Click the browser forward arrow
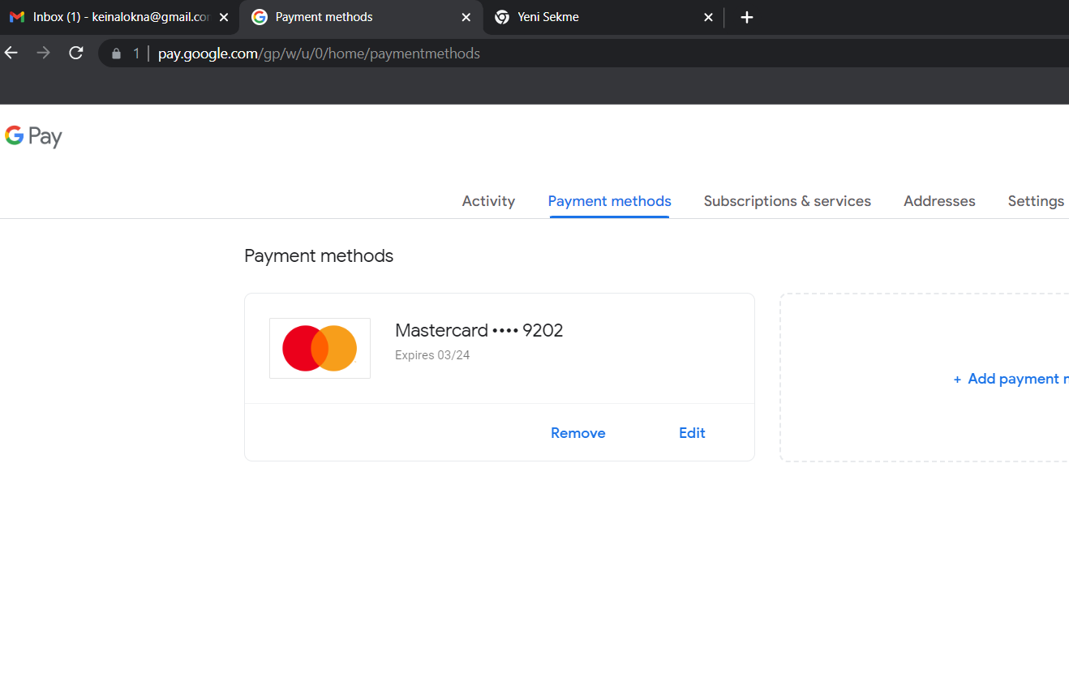This screenshot has height=678, width=1069. click(x=44, y=53)
